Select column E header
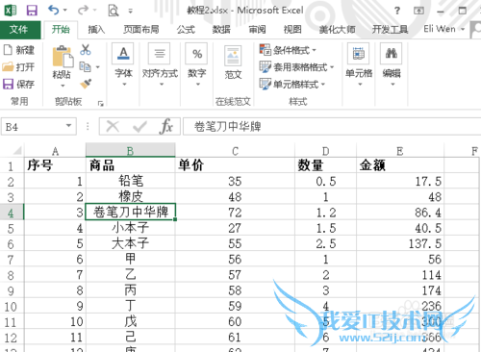The height and width of the screenshot is (352, 481). (x=400, y=151)
